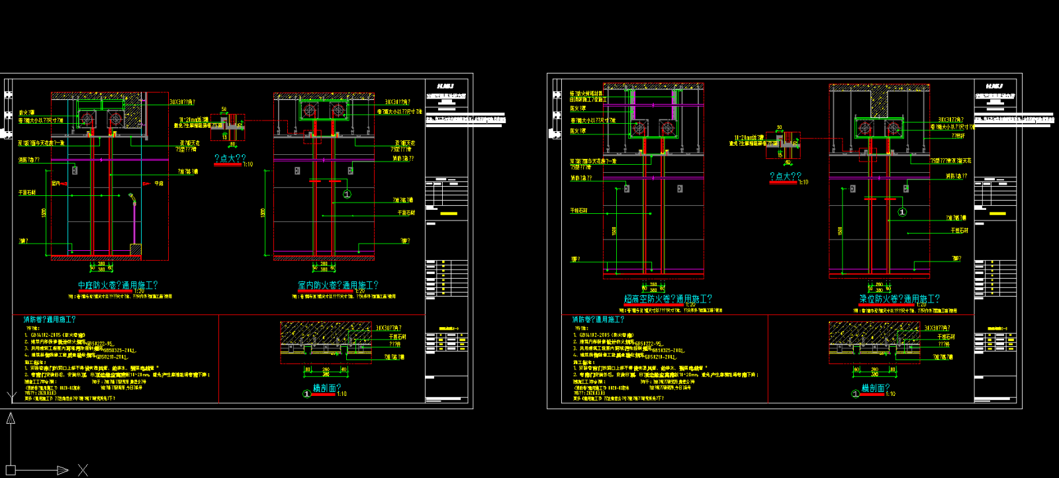Screen dimensions: 1059x478
Task: Select circled 1 marker in 梁位防火卷 drawing
Action: coord(901,212)
